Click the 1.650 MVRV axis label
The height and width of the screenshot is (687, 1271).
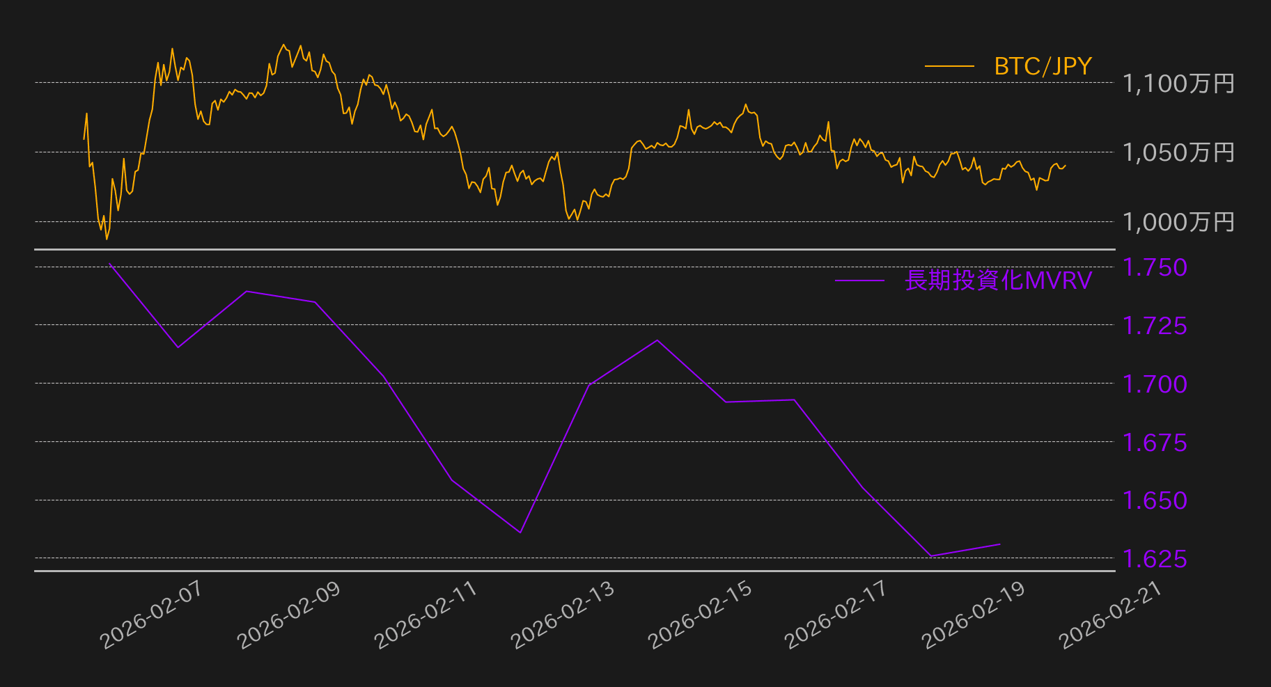(x=1155, y=500)
